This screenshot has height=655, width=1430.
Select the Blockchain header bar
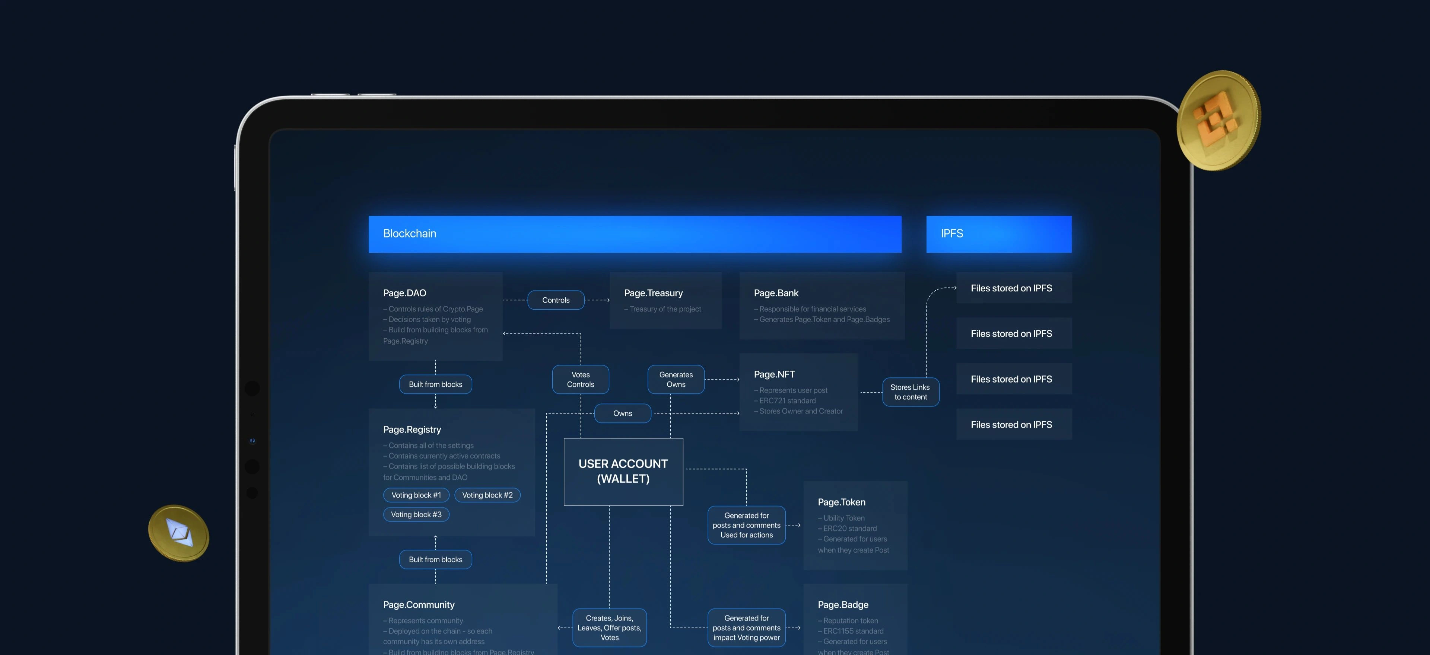pos(635,234)
